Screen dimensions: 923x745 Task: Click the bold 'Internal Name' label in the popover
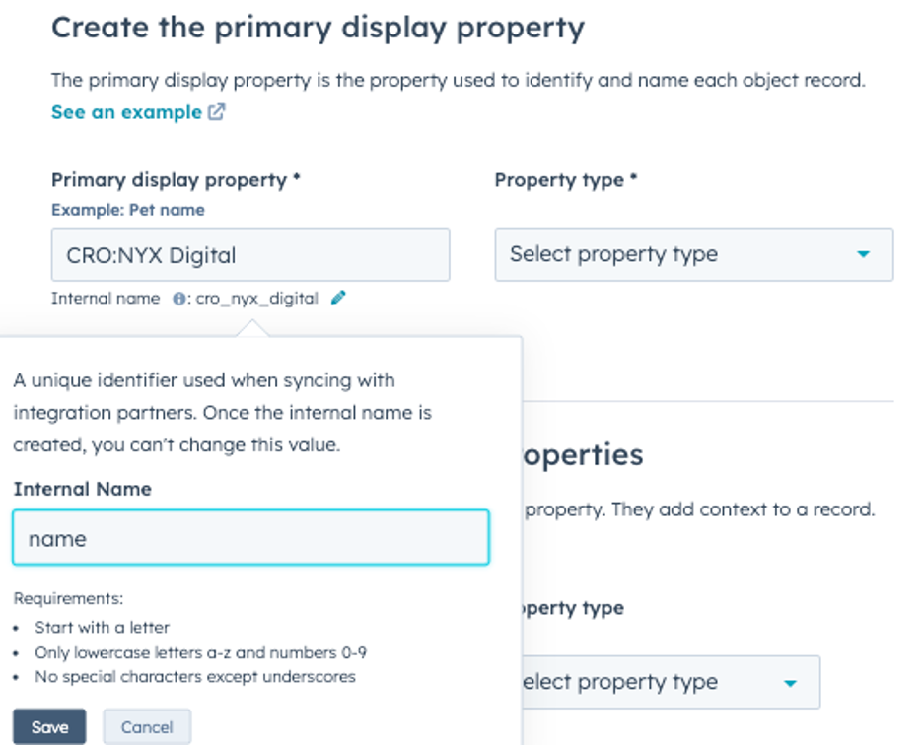pos(82,489)
